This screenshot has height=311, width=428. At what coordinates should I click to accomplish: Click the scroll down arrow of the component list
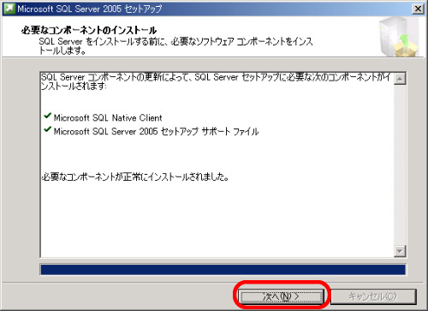[400, 251]
